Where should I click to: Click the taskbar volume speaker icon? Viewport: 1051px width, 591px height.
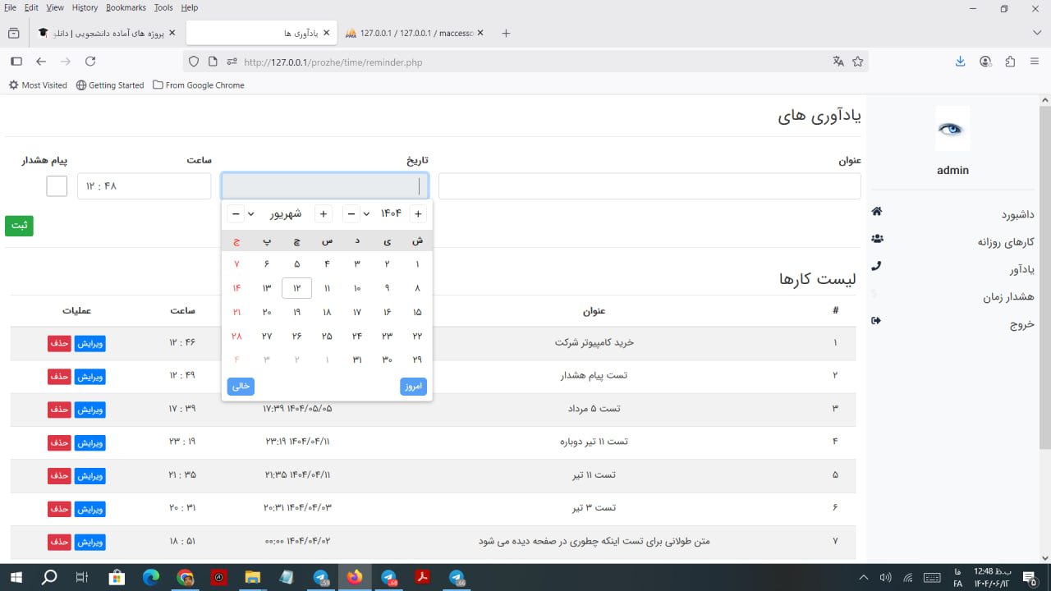tap(886, 578)
